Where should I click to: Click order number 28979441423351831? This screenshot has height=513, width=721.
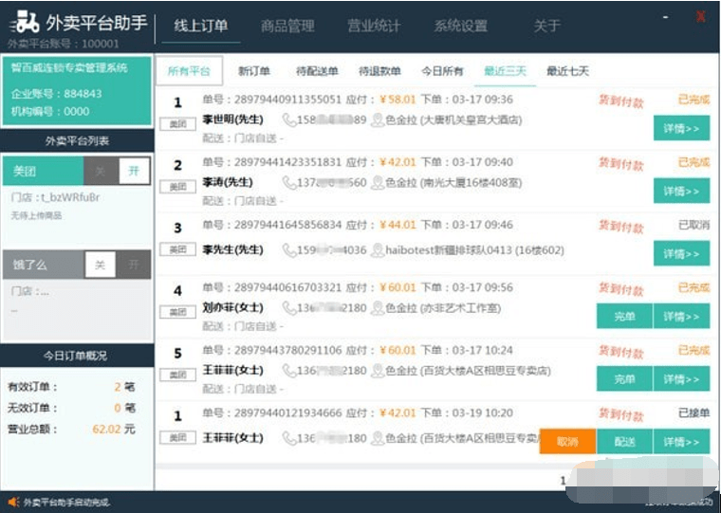pos(287,162)
